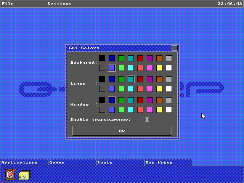The width and height of the screenshot is (244, 183).
Task: Toggle the Enable transparence checkbox
Action: 147,119
